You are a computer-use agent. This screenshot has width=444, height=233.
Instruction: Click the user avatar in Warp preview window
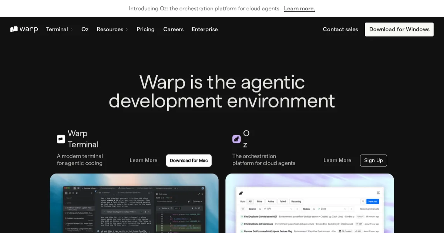pyautogui.click(x=203, y=188)
